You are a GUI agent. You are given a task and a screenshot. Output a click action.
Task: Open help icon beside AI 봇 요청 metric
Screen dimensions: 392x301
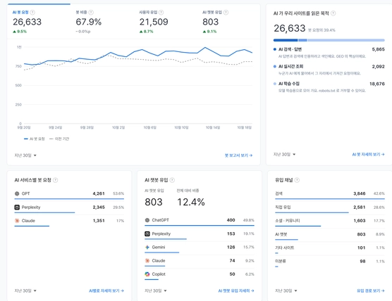tap(32, 12)
